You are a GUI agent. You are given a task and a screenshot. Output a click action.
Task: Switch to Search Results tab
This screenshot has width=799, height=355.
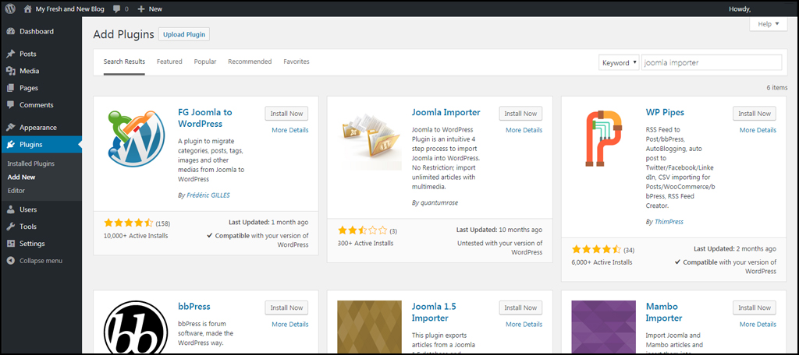point(124,62)
